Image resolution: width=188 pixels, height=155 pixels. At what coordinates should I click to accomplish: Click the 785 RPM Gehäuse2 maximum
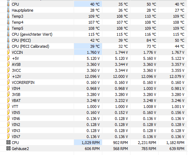(149, 149)
